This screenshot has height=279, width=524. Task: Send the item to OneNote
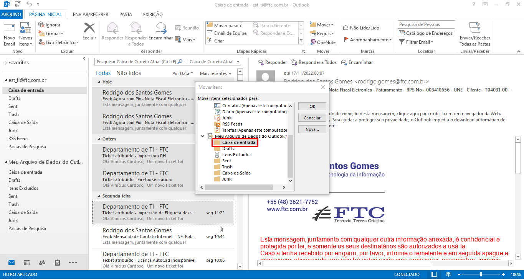(323, 42)
